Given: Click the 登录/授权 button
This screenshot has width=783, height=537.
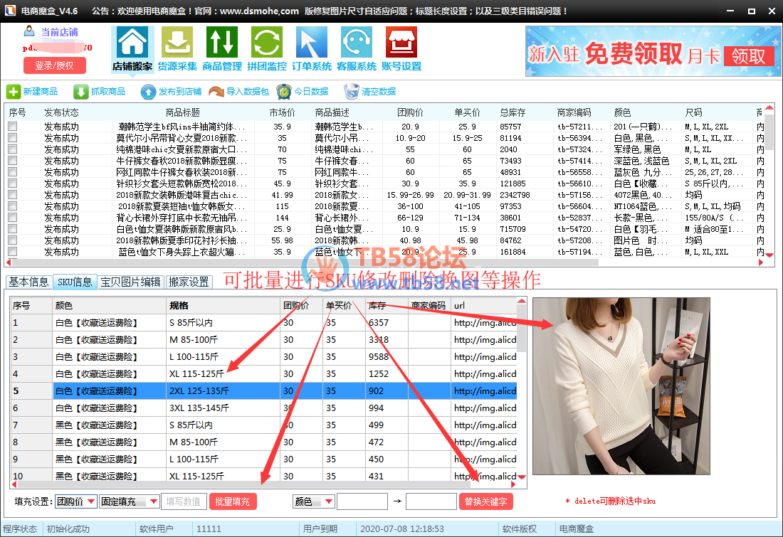Looking at the screenshot, I should pyautogui.click(x=54, y=65).
